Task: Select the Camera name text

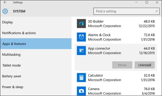Action: (x=94, y=89)
